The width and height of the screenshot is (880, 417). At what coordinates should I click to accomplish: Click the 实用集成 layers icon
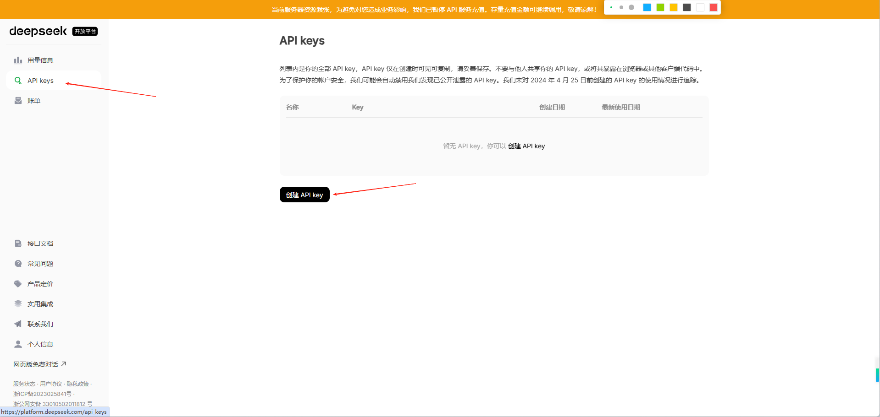(x=18, y=304)
